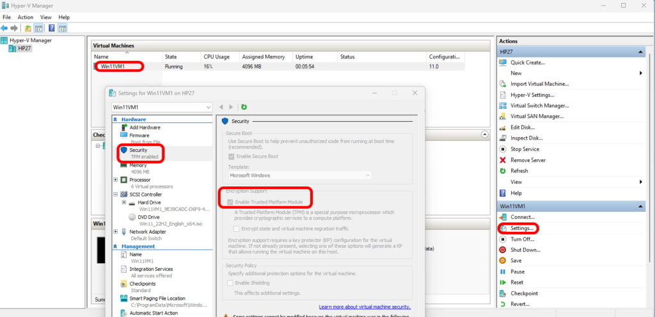The image size is (655, 317).
Task: Click the green refresh icon in Settings dialog
Action: click(244, 107)
